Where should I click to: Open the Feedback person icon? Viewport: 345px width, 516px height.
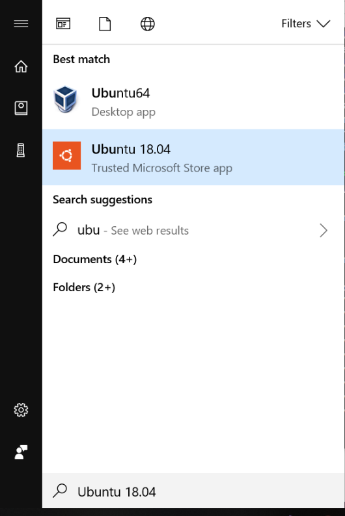[21, 452]
